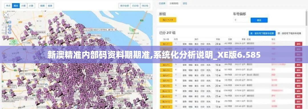Open the 已选择 tab

162,3
